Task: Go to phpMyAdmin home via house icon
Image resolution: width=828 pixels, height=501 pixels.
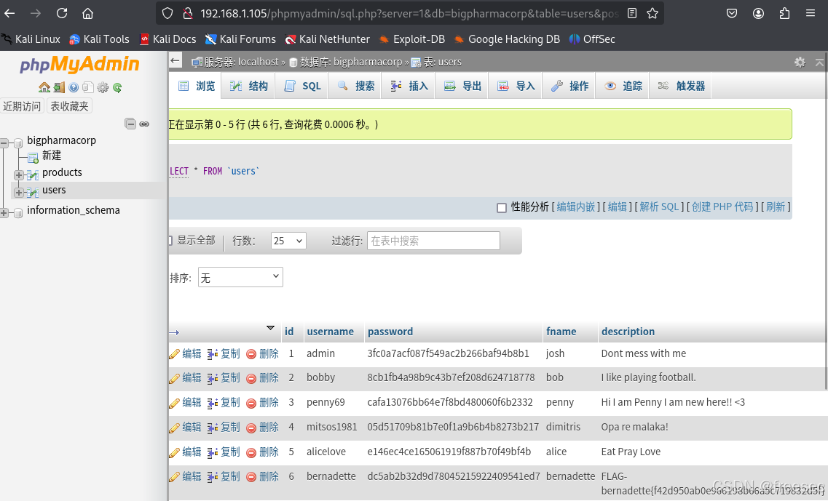Action: coord(44,87)
